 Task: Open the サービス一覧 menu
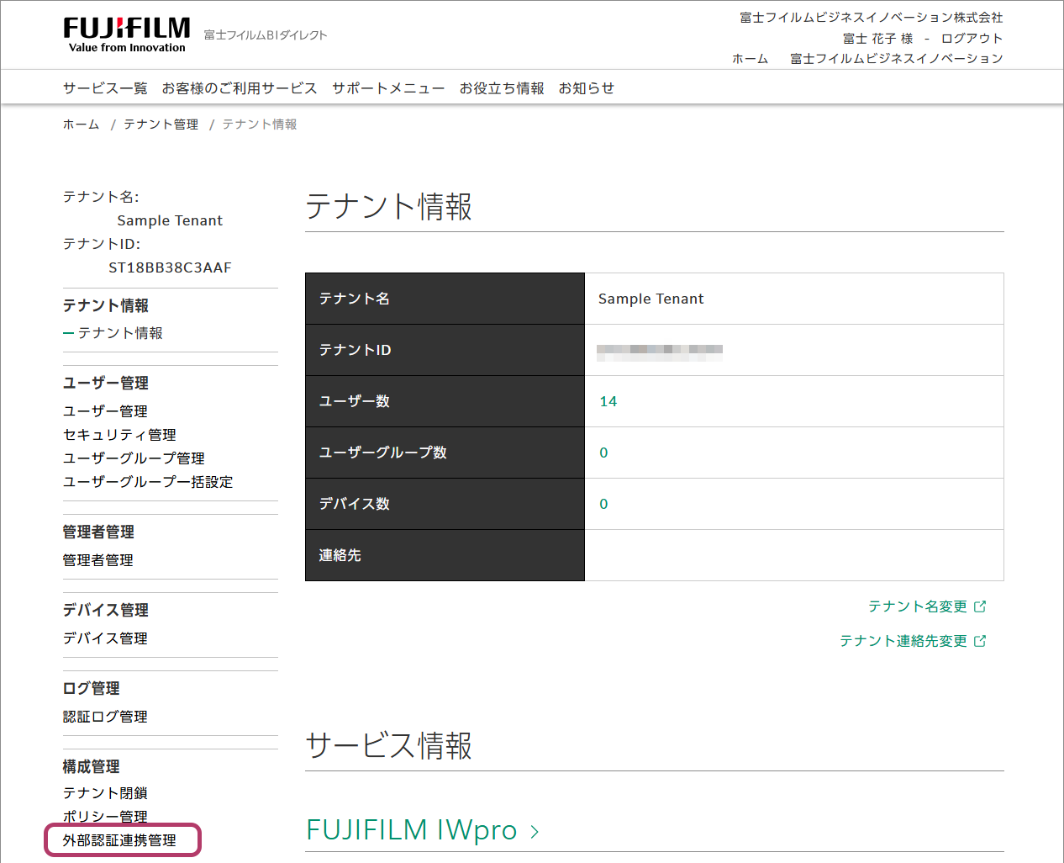pyautogui.click(x=105, y=88)
